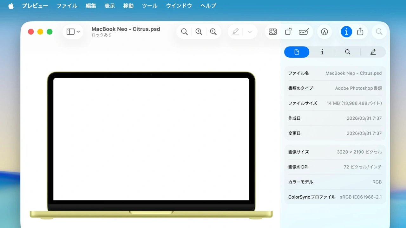Viewport: 406px width, 228px height.
Task: Rotate the image using the rotate icon
Action: [x=288, y=32]
